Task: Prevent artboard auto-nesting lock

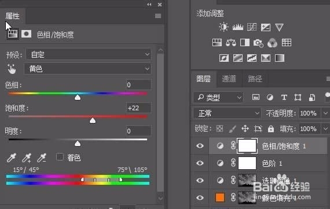Action: [x=258, y=129]
